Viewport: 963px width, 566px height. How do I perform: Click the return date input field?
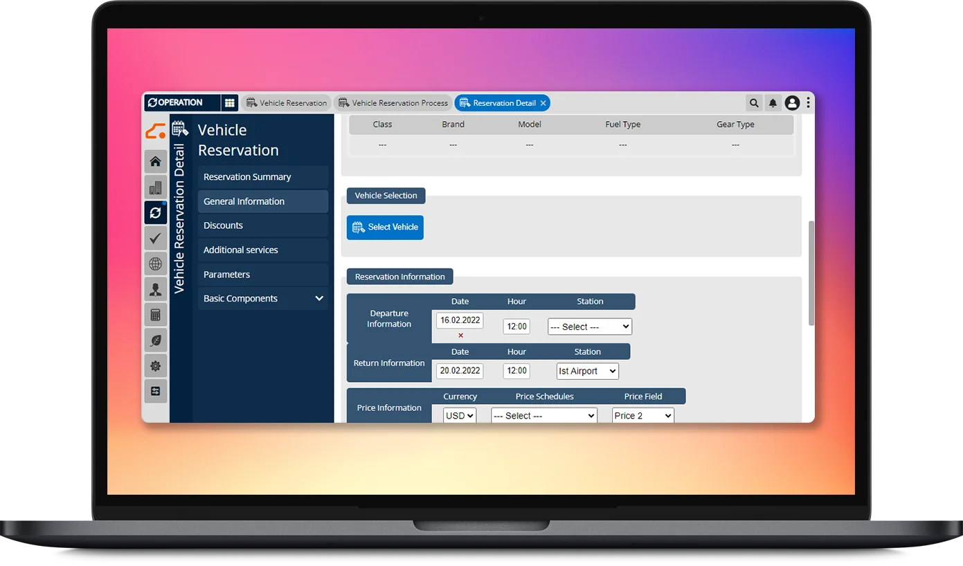460,371
